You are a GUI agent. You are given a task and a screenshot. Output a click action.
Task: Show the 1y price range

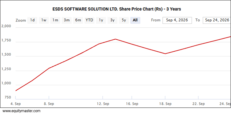101,20
